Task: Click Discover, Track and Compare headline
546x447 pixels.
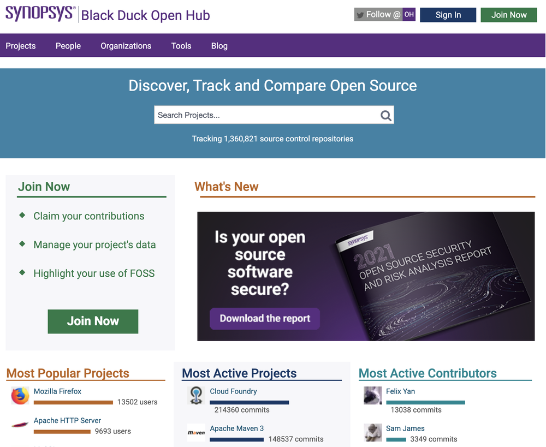Action: click(272, 86)
